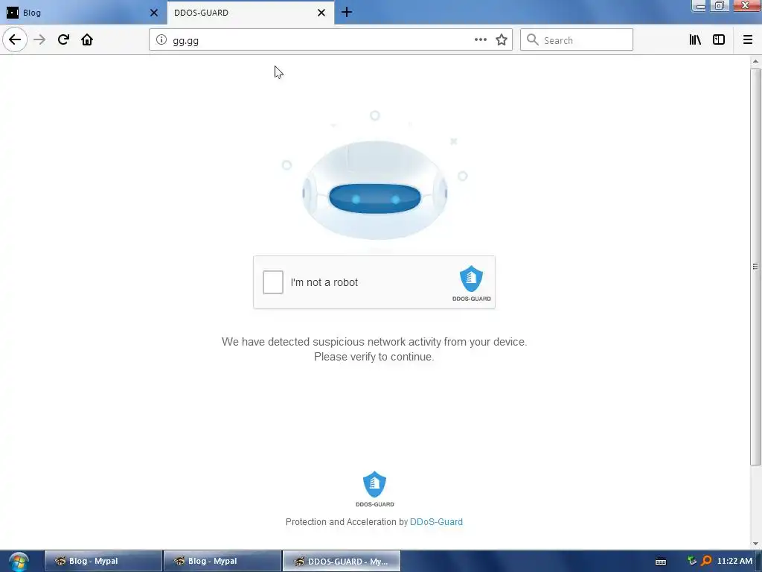The image size is (762, 572).
Task: Open the hamburger application menu
Action: (747, 40)
